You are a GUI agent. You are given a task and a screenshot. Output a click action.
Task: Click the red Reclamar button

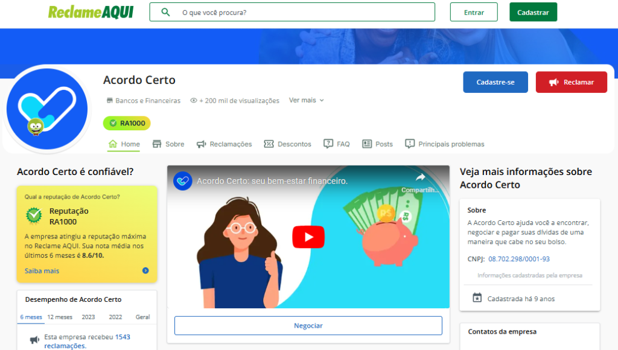coord(571,82)
